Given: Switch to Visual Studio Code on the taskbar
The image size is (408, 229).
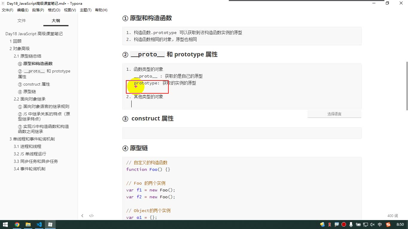Looking at the screenshot, I should (39, 225).
